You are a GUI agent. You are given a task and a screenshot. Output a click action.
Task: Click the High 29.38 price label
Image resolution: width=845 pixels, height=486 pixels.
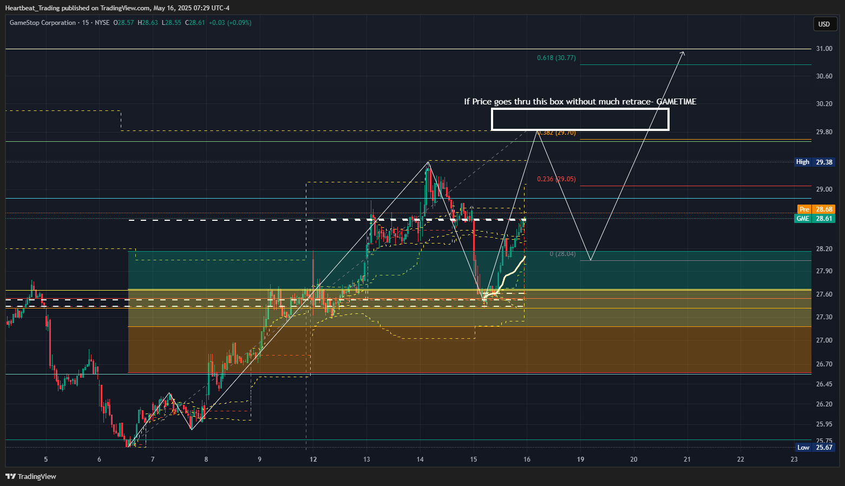815,162
